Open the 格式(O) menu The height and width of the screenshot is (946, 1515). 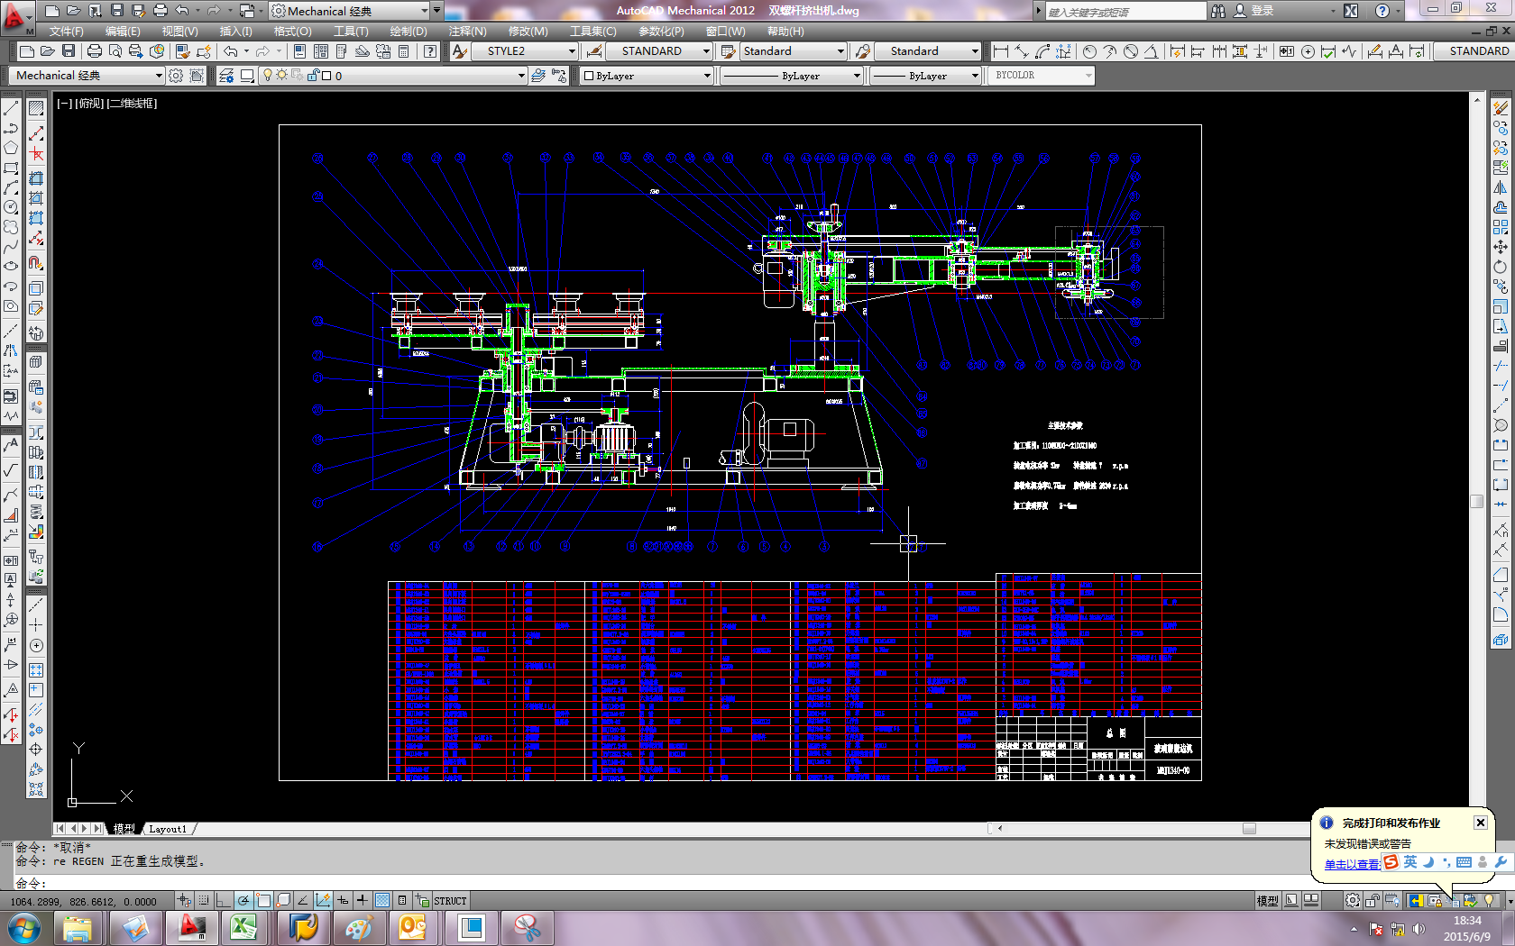click(x=292, y=32)
